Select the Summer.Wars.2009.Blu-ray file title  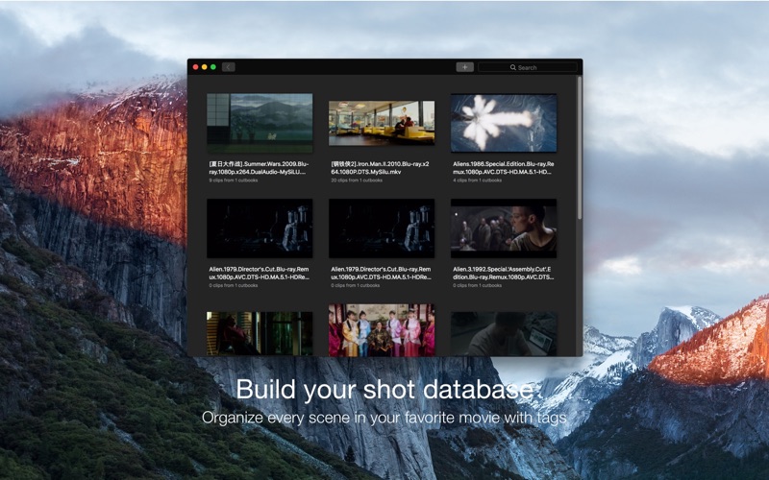(259, 168)
